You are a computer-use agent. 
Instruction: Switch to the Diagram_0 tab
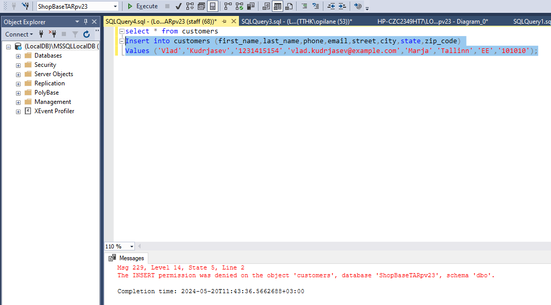(x=433, y=22)
